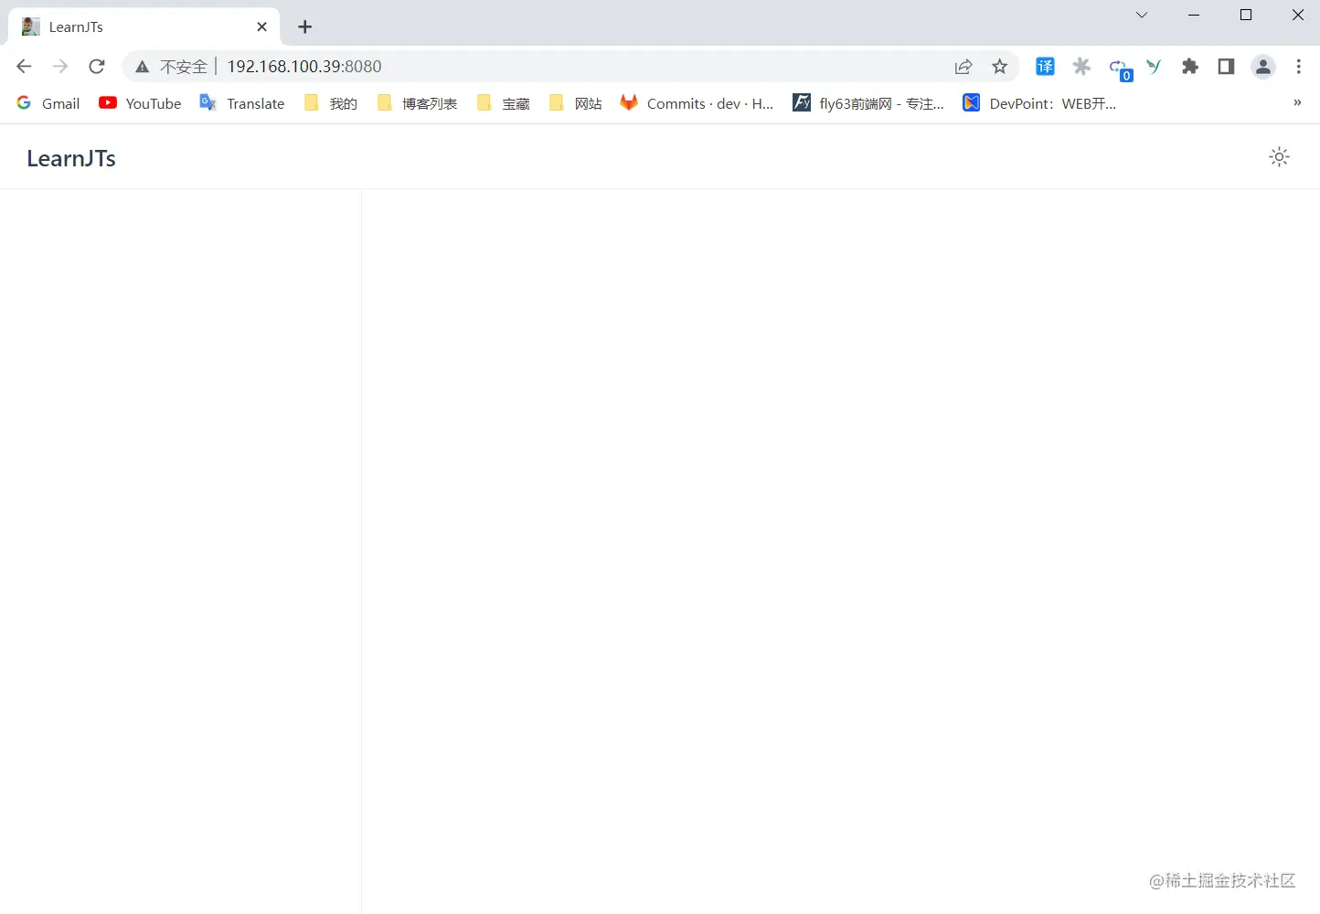Viewport: 1320px width, 914px height.
Task: Maximize the Chrome window
Action: pos(1246,15)
